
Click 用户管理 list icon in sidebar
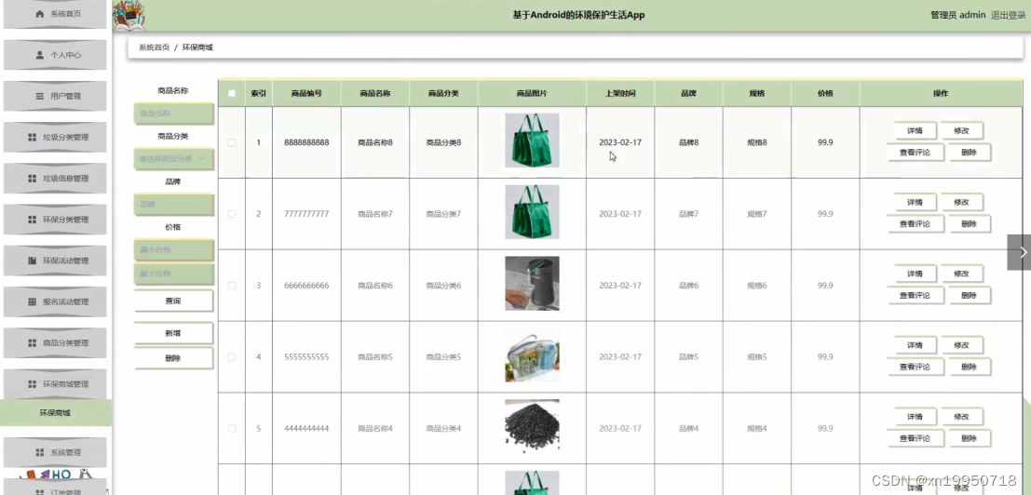click(39, 96)
